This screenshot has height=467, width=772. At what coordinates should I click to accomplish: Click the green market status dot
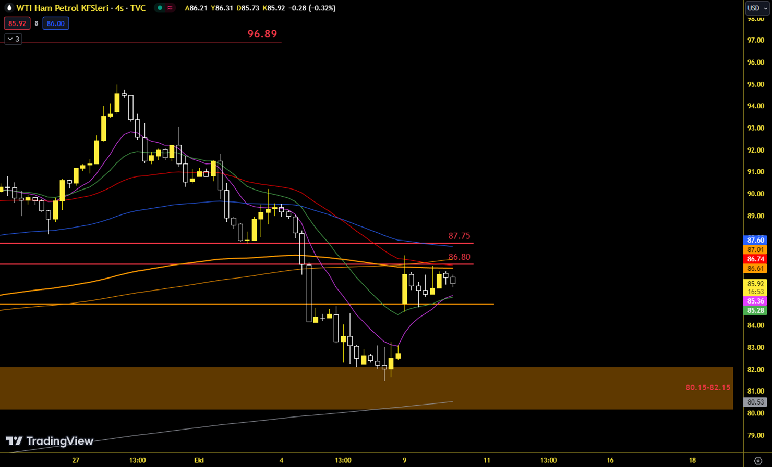coord(160,8)
